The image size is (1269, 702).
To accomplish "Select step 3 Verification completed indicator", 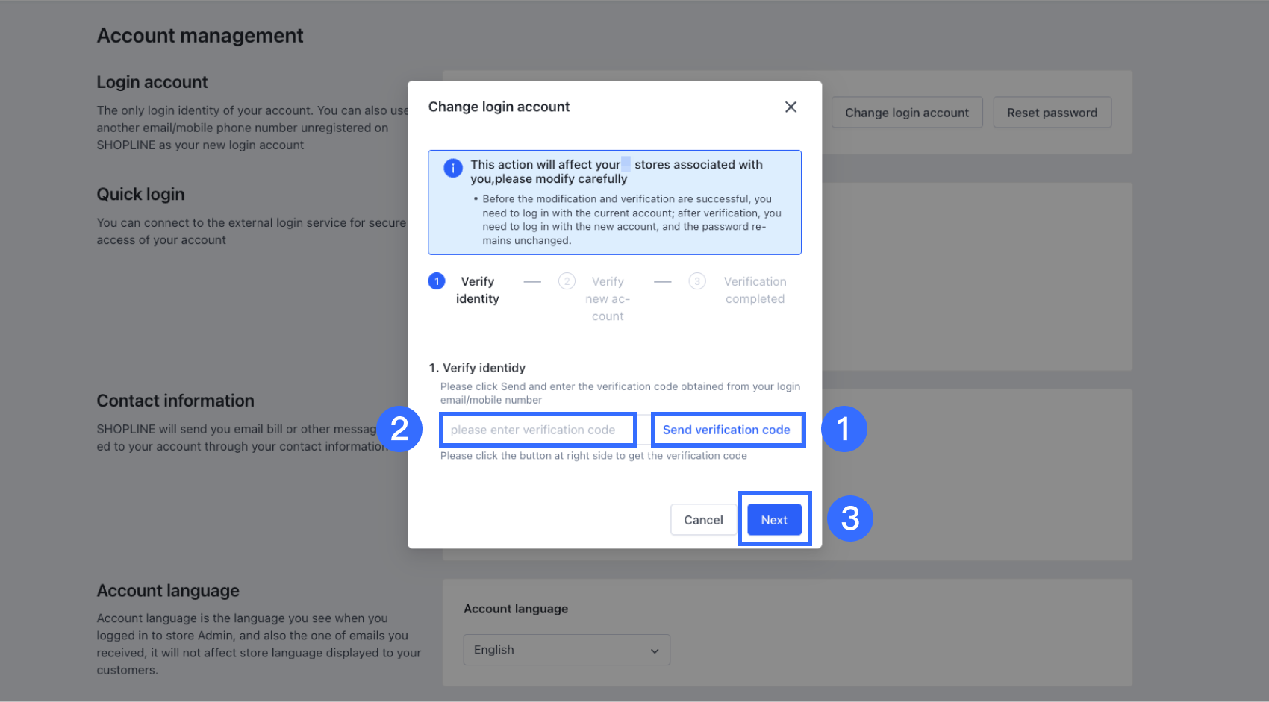I will pos(697,281).
